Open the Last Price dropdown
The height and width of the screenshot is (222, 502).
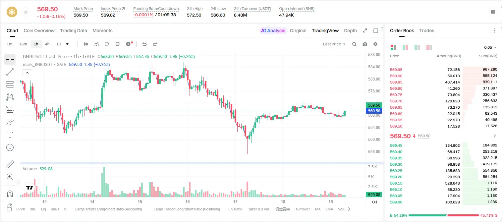point(334,44)
